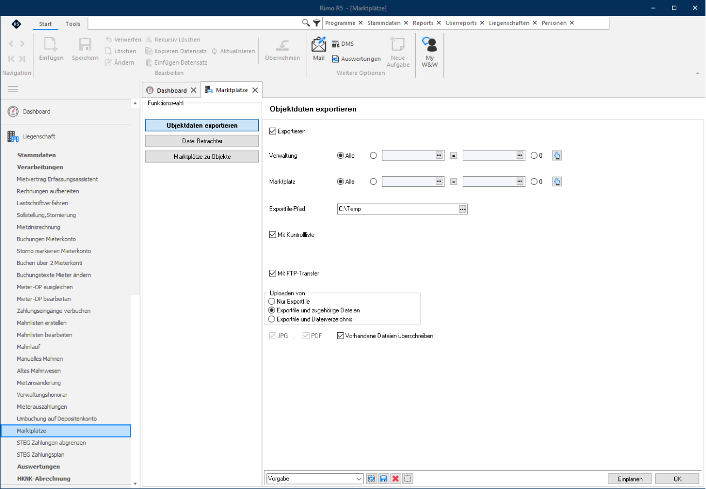This screenshot has width=706, height=489.
Task: Click the dotted square preset icon
Action: (408, 479)
